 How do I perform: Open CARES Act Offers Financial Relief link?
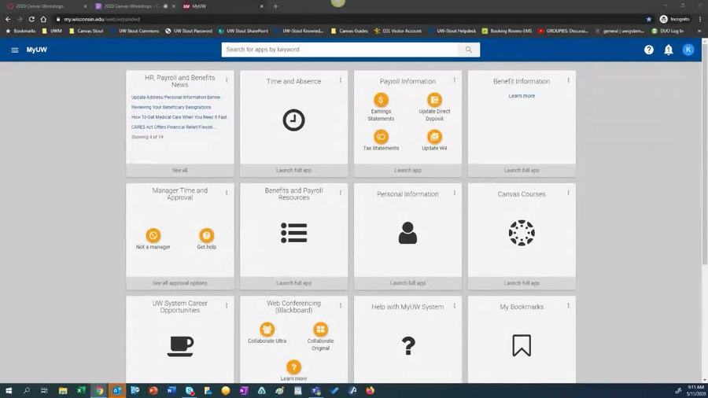[173, 127]
